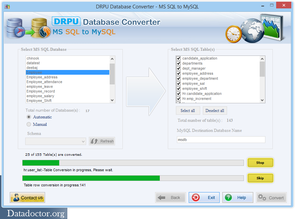Select the deebaj database
295x219 pixels.
click(68, 68)
